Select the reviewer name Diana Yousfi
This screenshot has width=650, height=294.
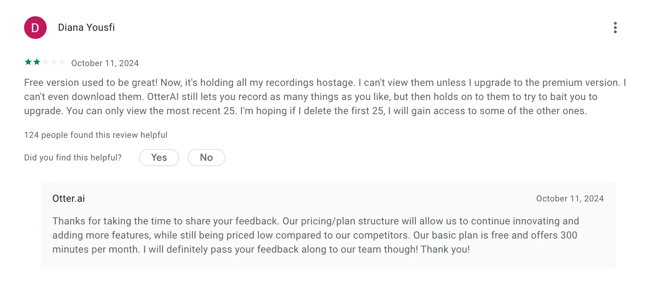coord(86,28)
